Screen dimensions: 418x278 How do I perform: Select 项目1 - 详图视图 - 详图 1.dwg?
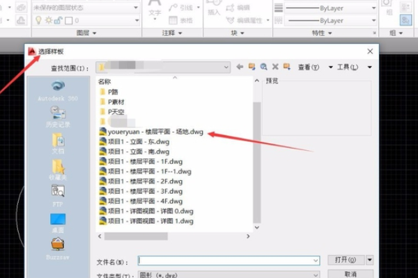coord(146,221)
